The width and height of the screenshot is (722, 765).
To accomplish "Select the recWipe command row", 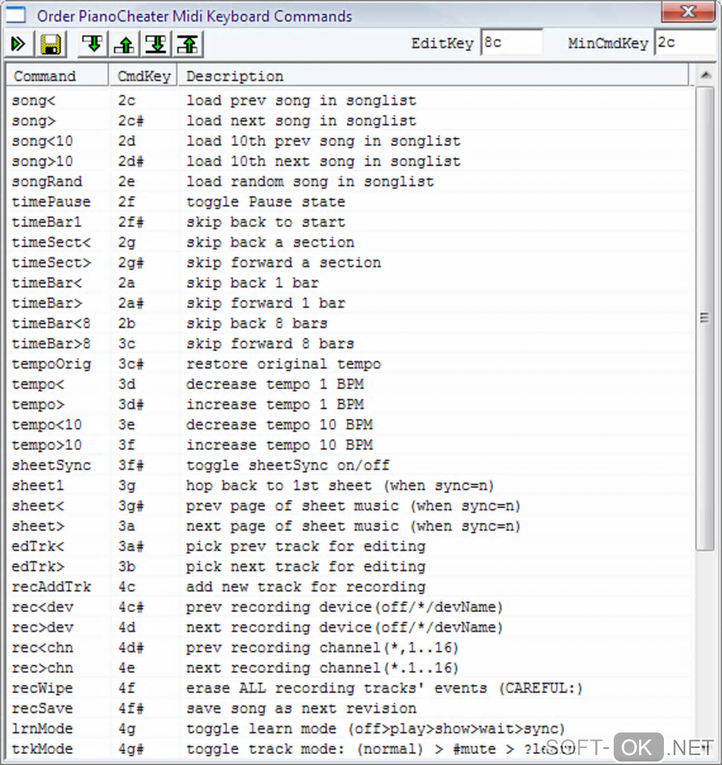I will (350, 689).
